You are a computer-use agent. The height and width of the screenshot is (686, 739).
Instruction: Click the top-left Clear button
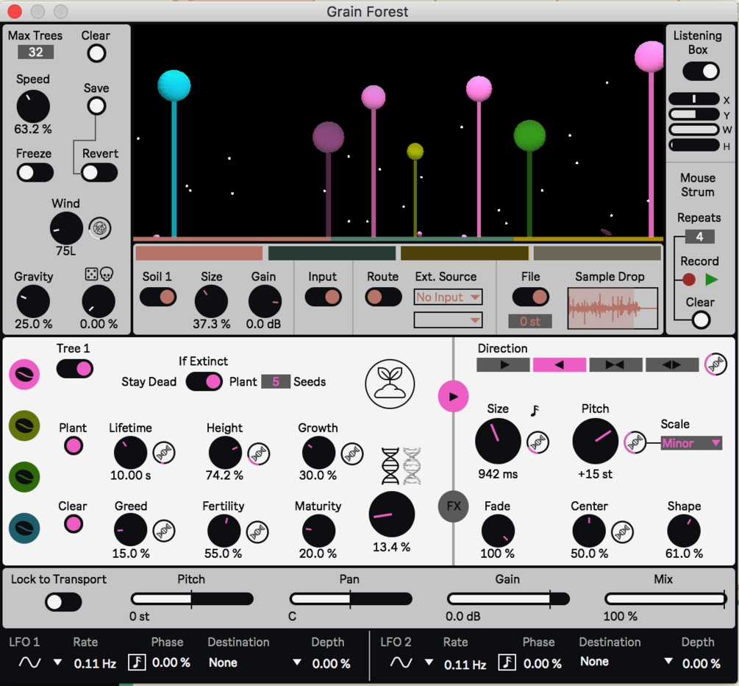click(96, 53)
